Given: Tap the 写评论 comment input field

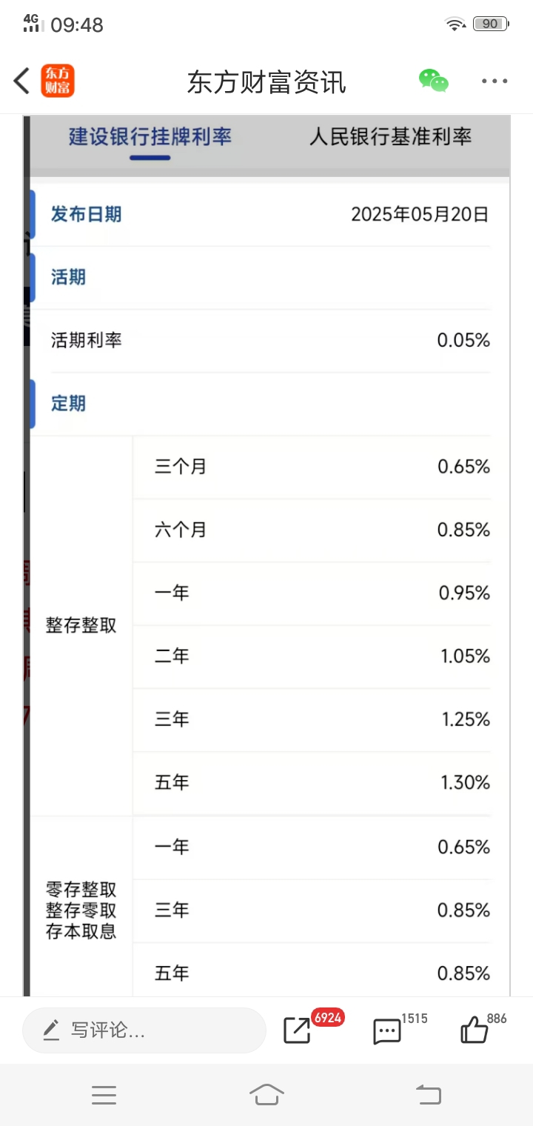Looking at the screenshot, I should click(144, 1030).
